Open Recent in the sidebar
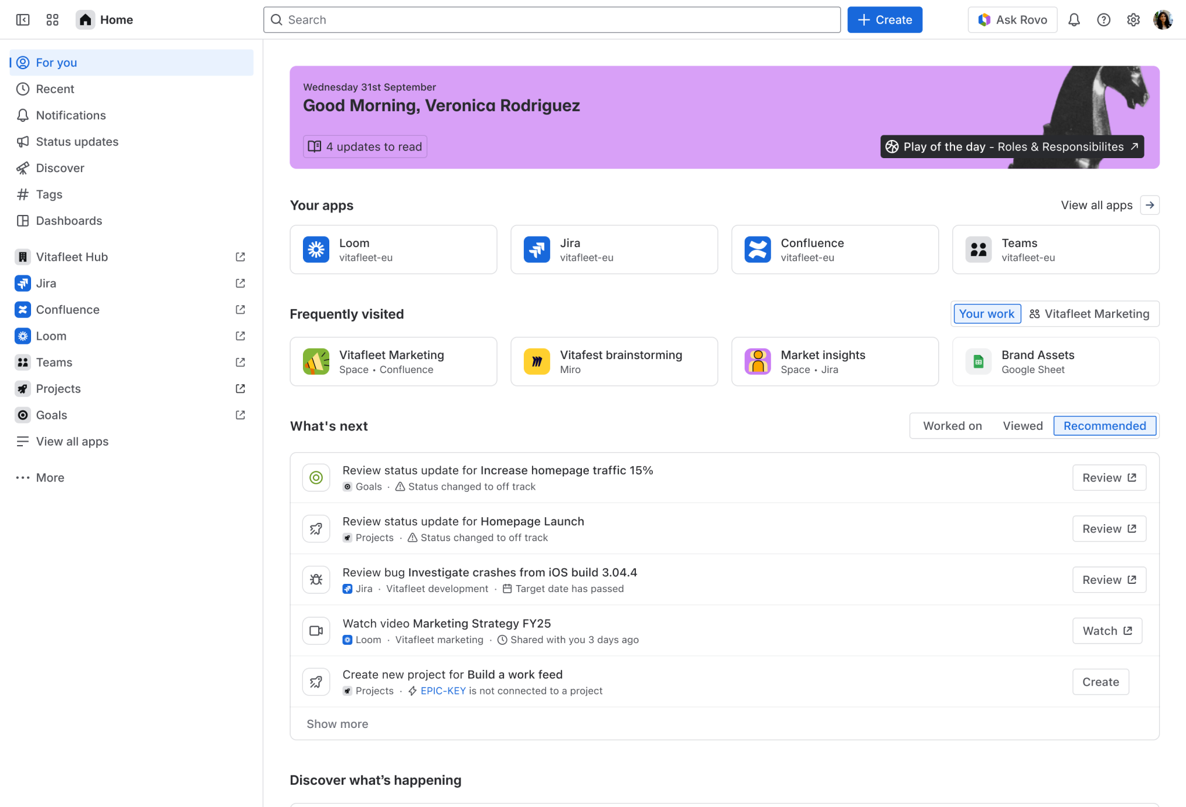1186x807 pixels. [131, 89]
